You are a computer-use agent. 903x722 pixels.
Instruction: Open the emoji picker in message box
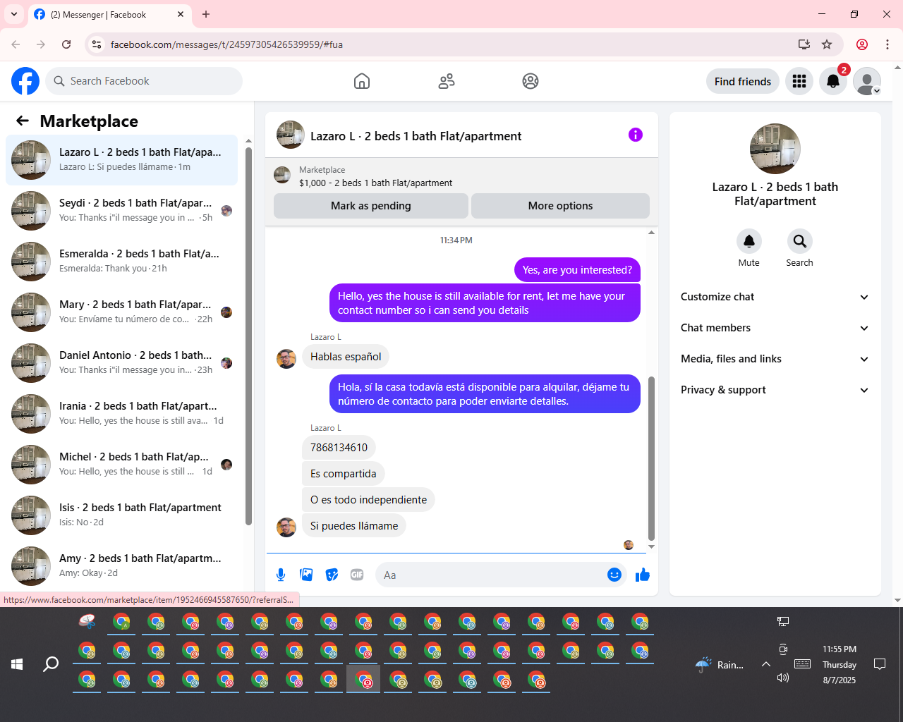(x=614, y=575)
